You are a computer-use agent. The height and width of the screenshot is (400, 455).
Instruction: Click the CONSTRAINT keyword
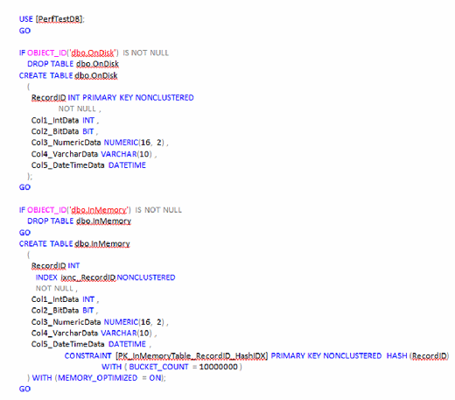87,356
